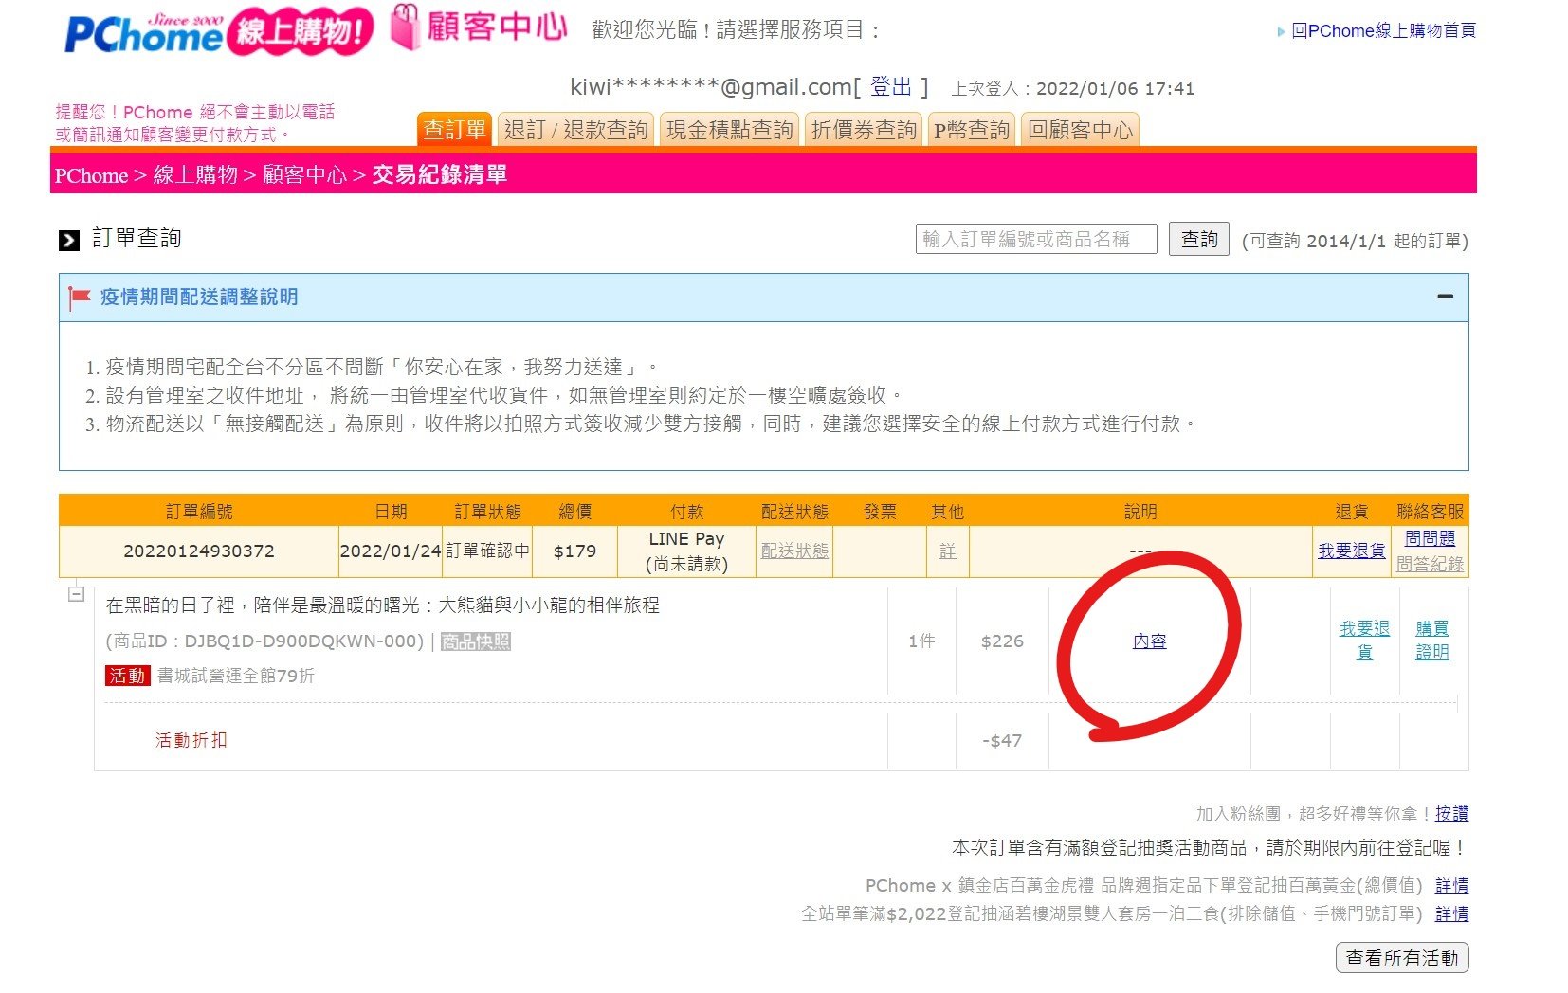Click the black arrow order query icon
The height and width of the screenshot is (993, 1568).
coord(69,240)
